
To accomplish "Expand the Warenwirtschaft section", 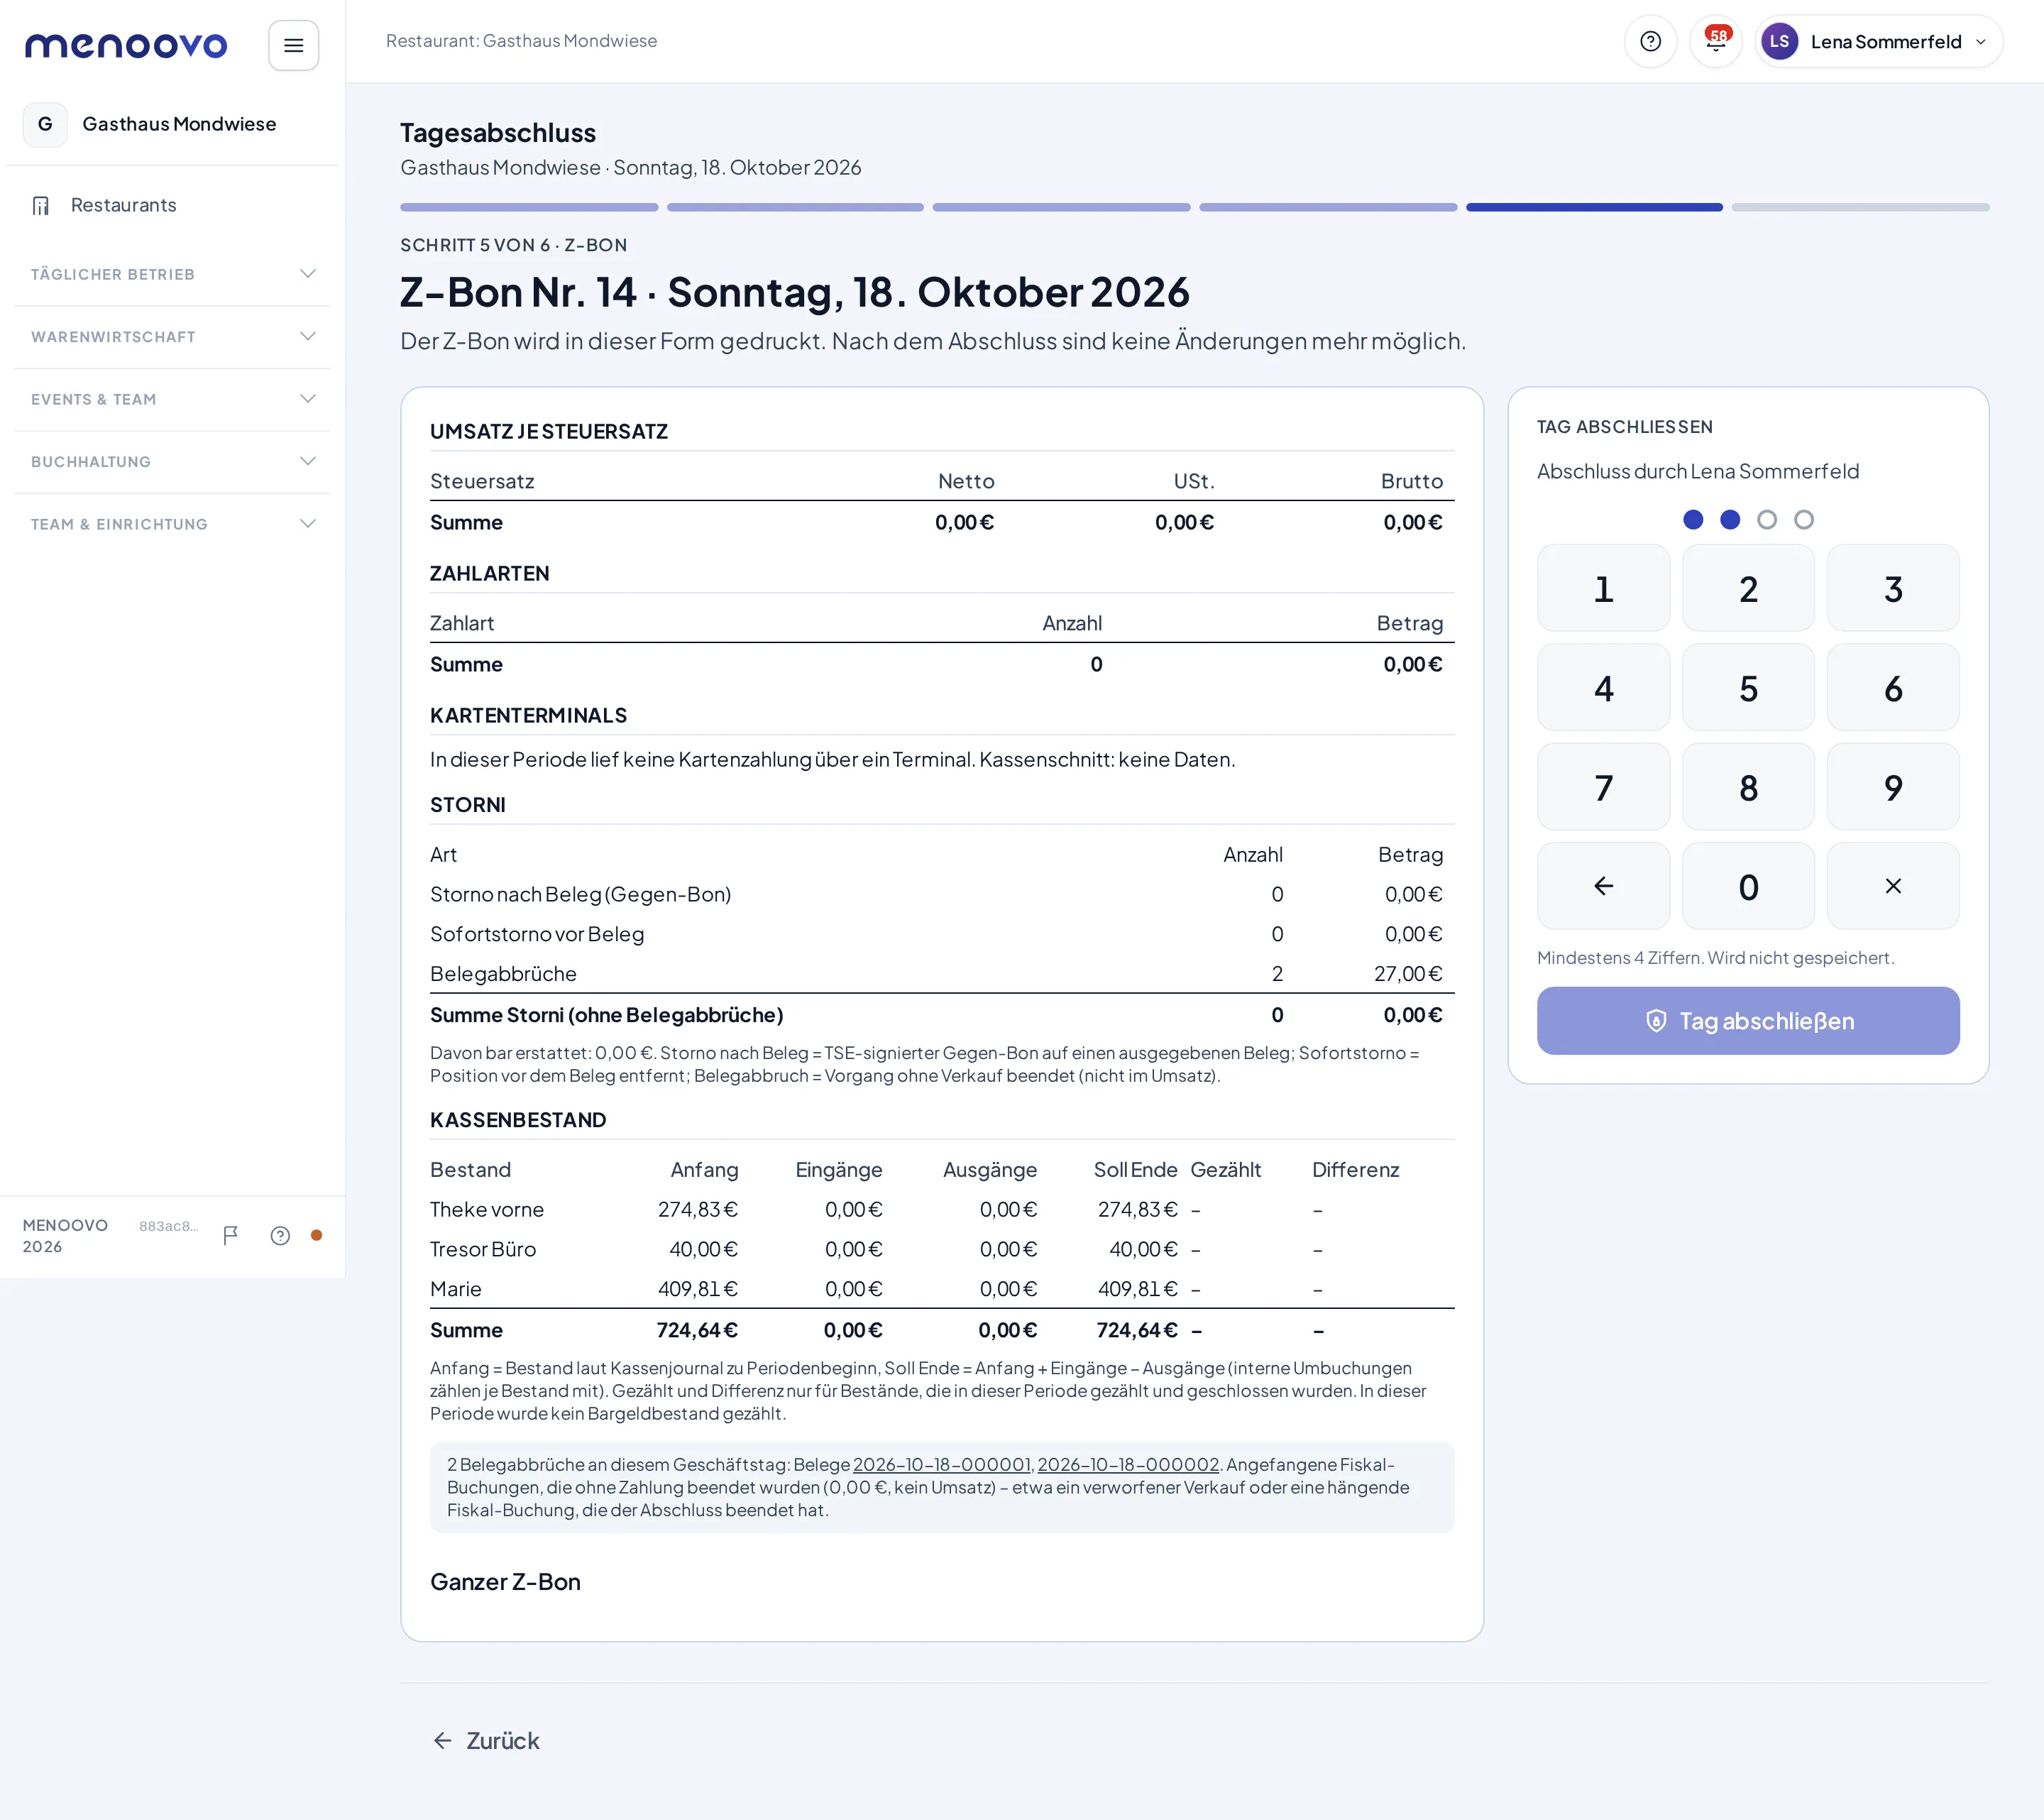I will [172, 337].
